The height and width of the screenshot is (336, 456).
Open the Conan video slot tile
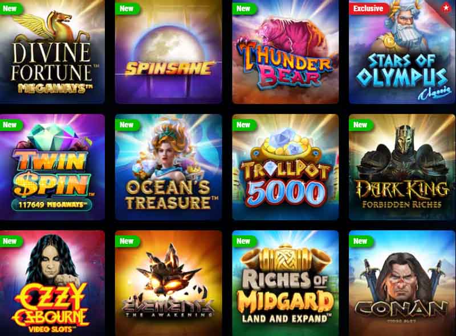pyautogui.click(x=402, y=283)
